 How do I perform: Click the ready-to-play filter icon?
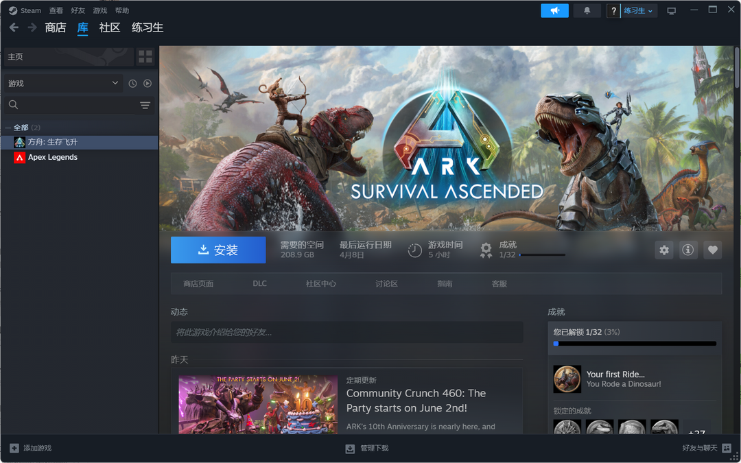(148, 83)
